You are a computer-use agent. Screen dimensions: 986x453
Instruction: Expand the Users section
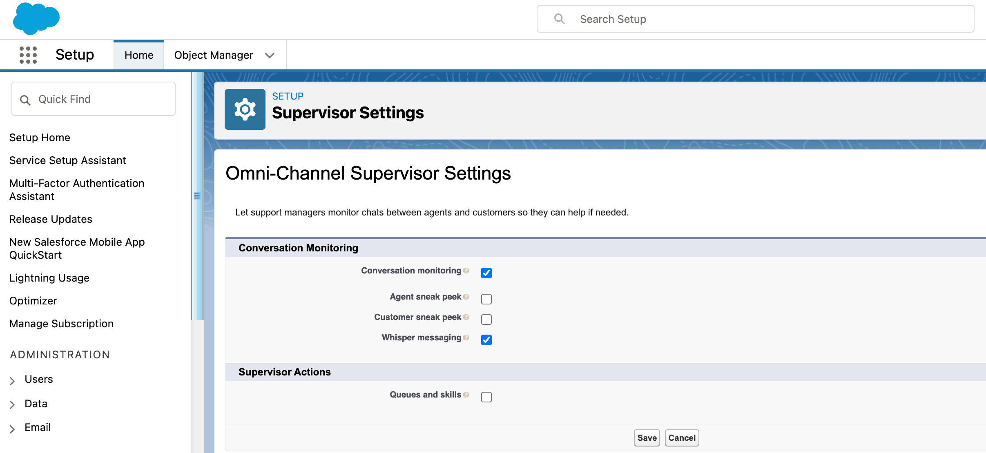[12, 380]
